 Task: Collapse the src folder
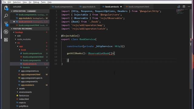coord(15,43)
